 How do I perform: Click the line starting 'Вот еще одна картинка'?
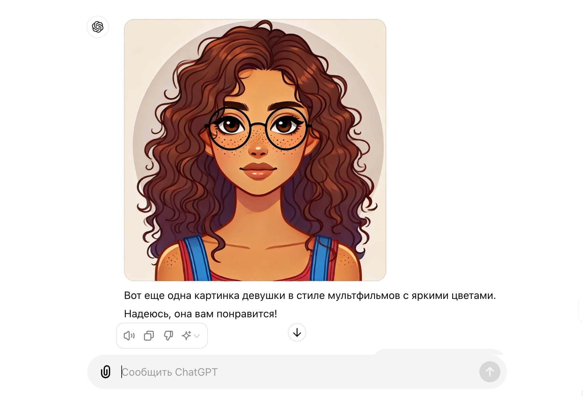[310, 296]
